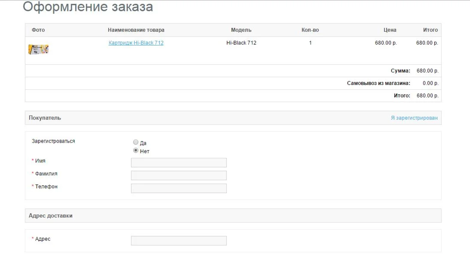Click the Фамилия field label

point(46,174)
